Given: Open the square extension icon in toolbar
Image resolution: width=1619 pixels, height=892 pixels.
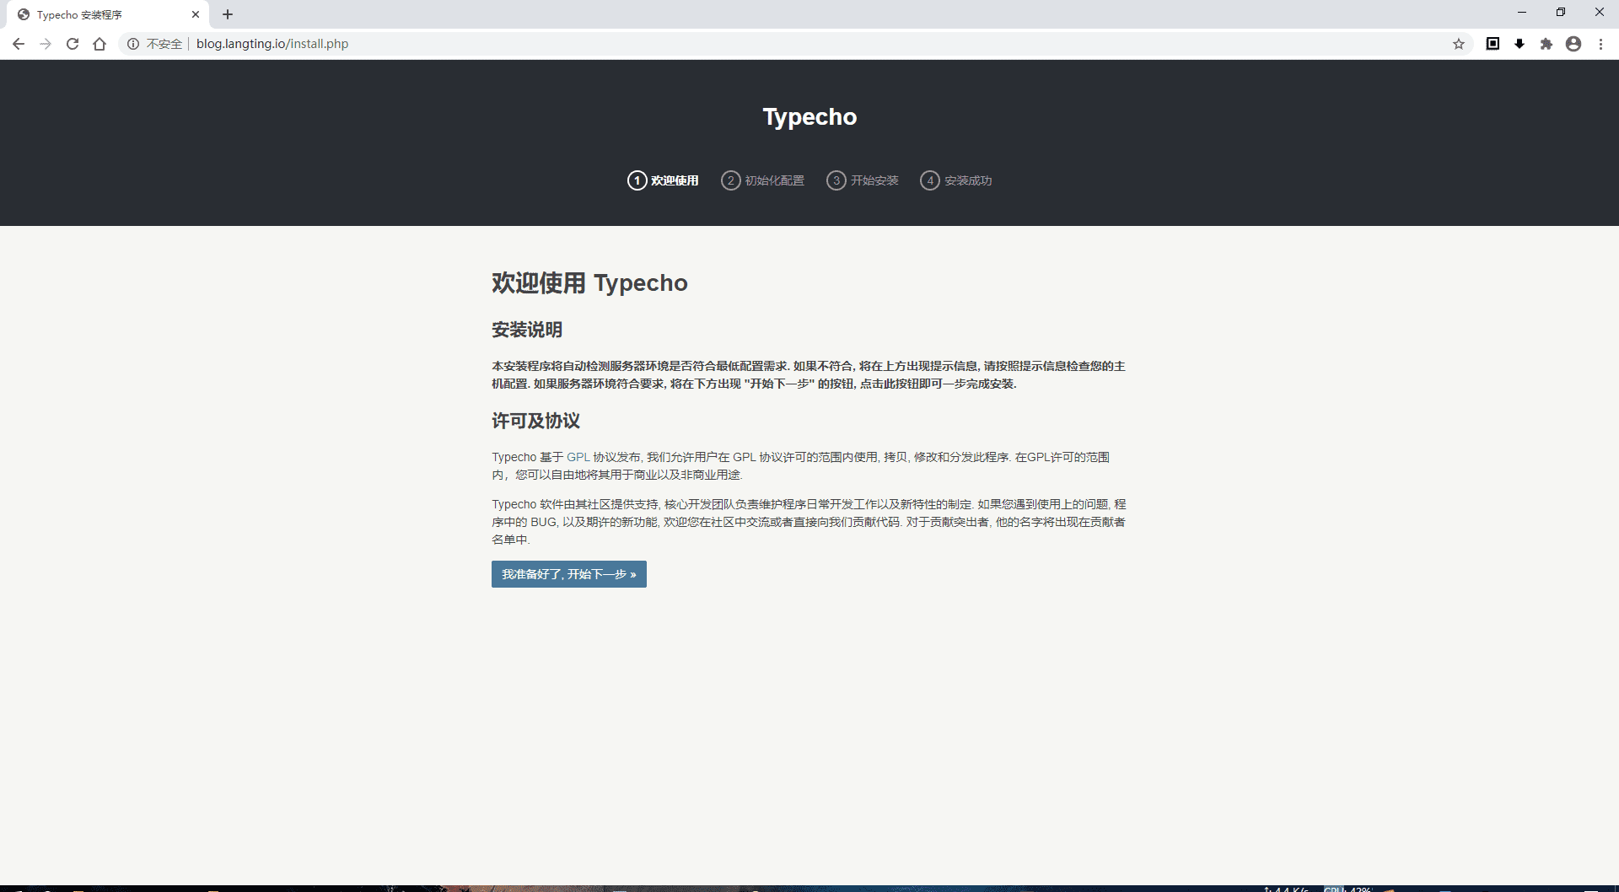Looking at the screenshot, I should 1493,44.
